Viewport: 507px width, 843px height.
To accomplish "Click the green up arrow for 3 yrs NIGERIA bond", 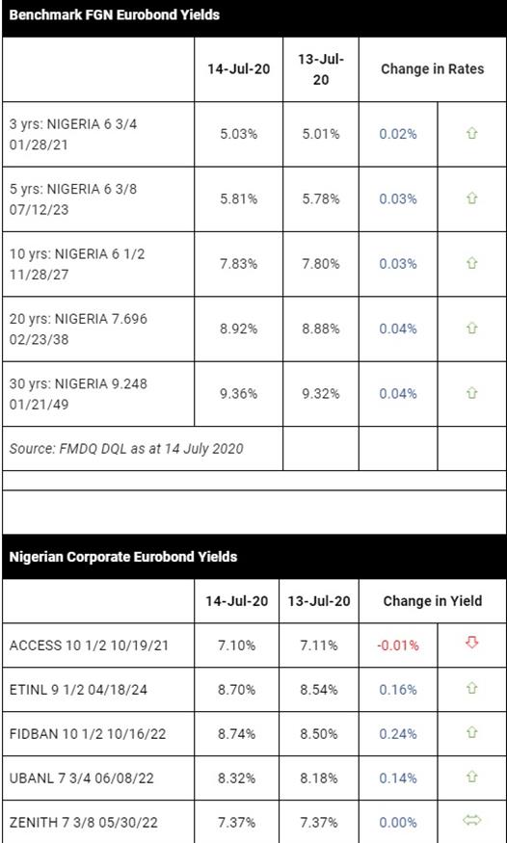I will [471, 133].
